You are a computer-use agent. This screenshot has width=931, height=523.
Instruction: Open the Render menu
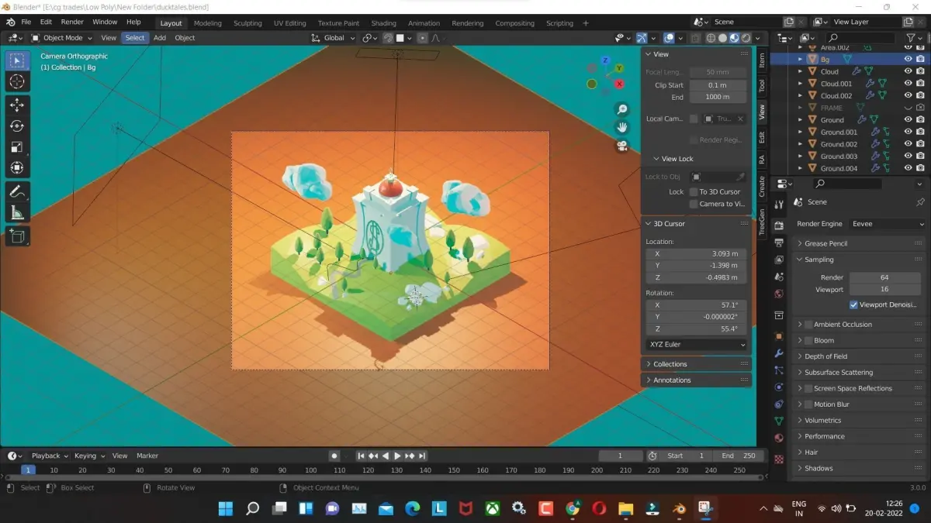click(x=72, y=22)
